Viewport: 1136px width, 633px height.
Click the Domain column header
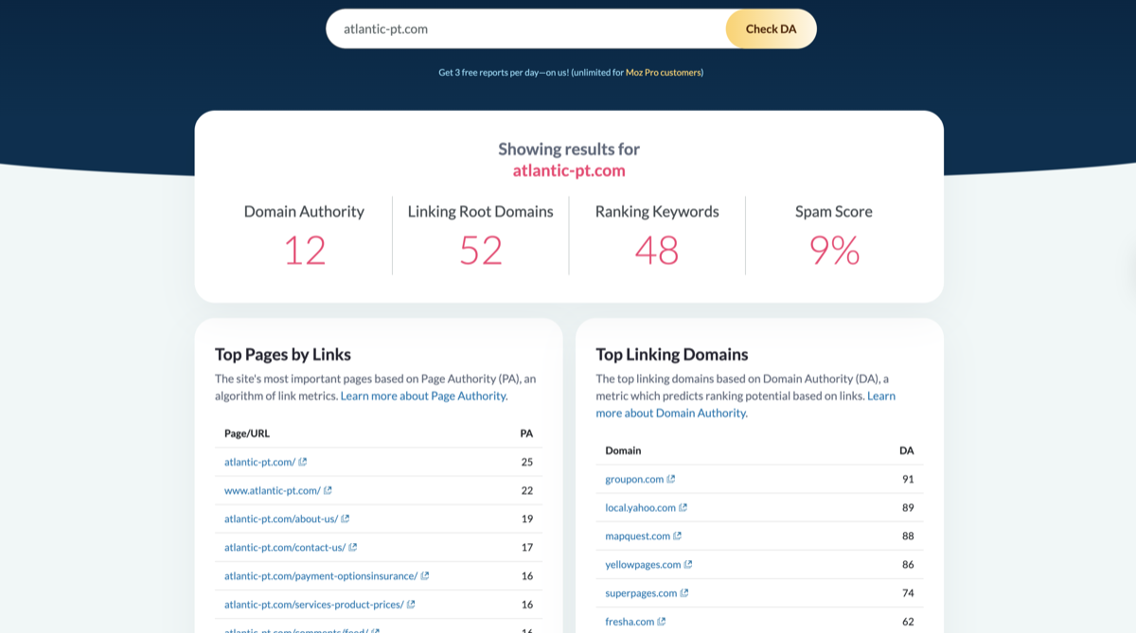[623, 450]
